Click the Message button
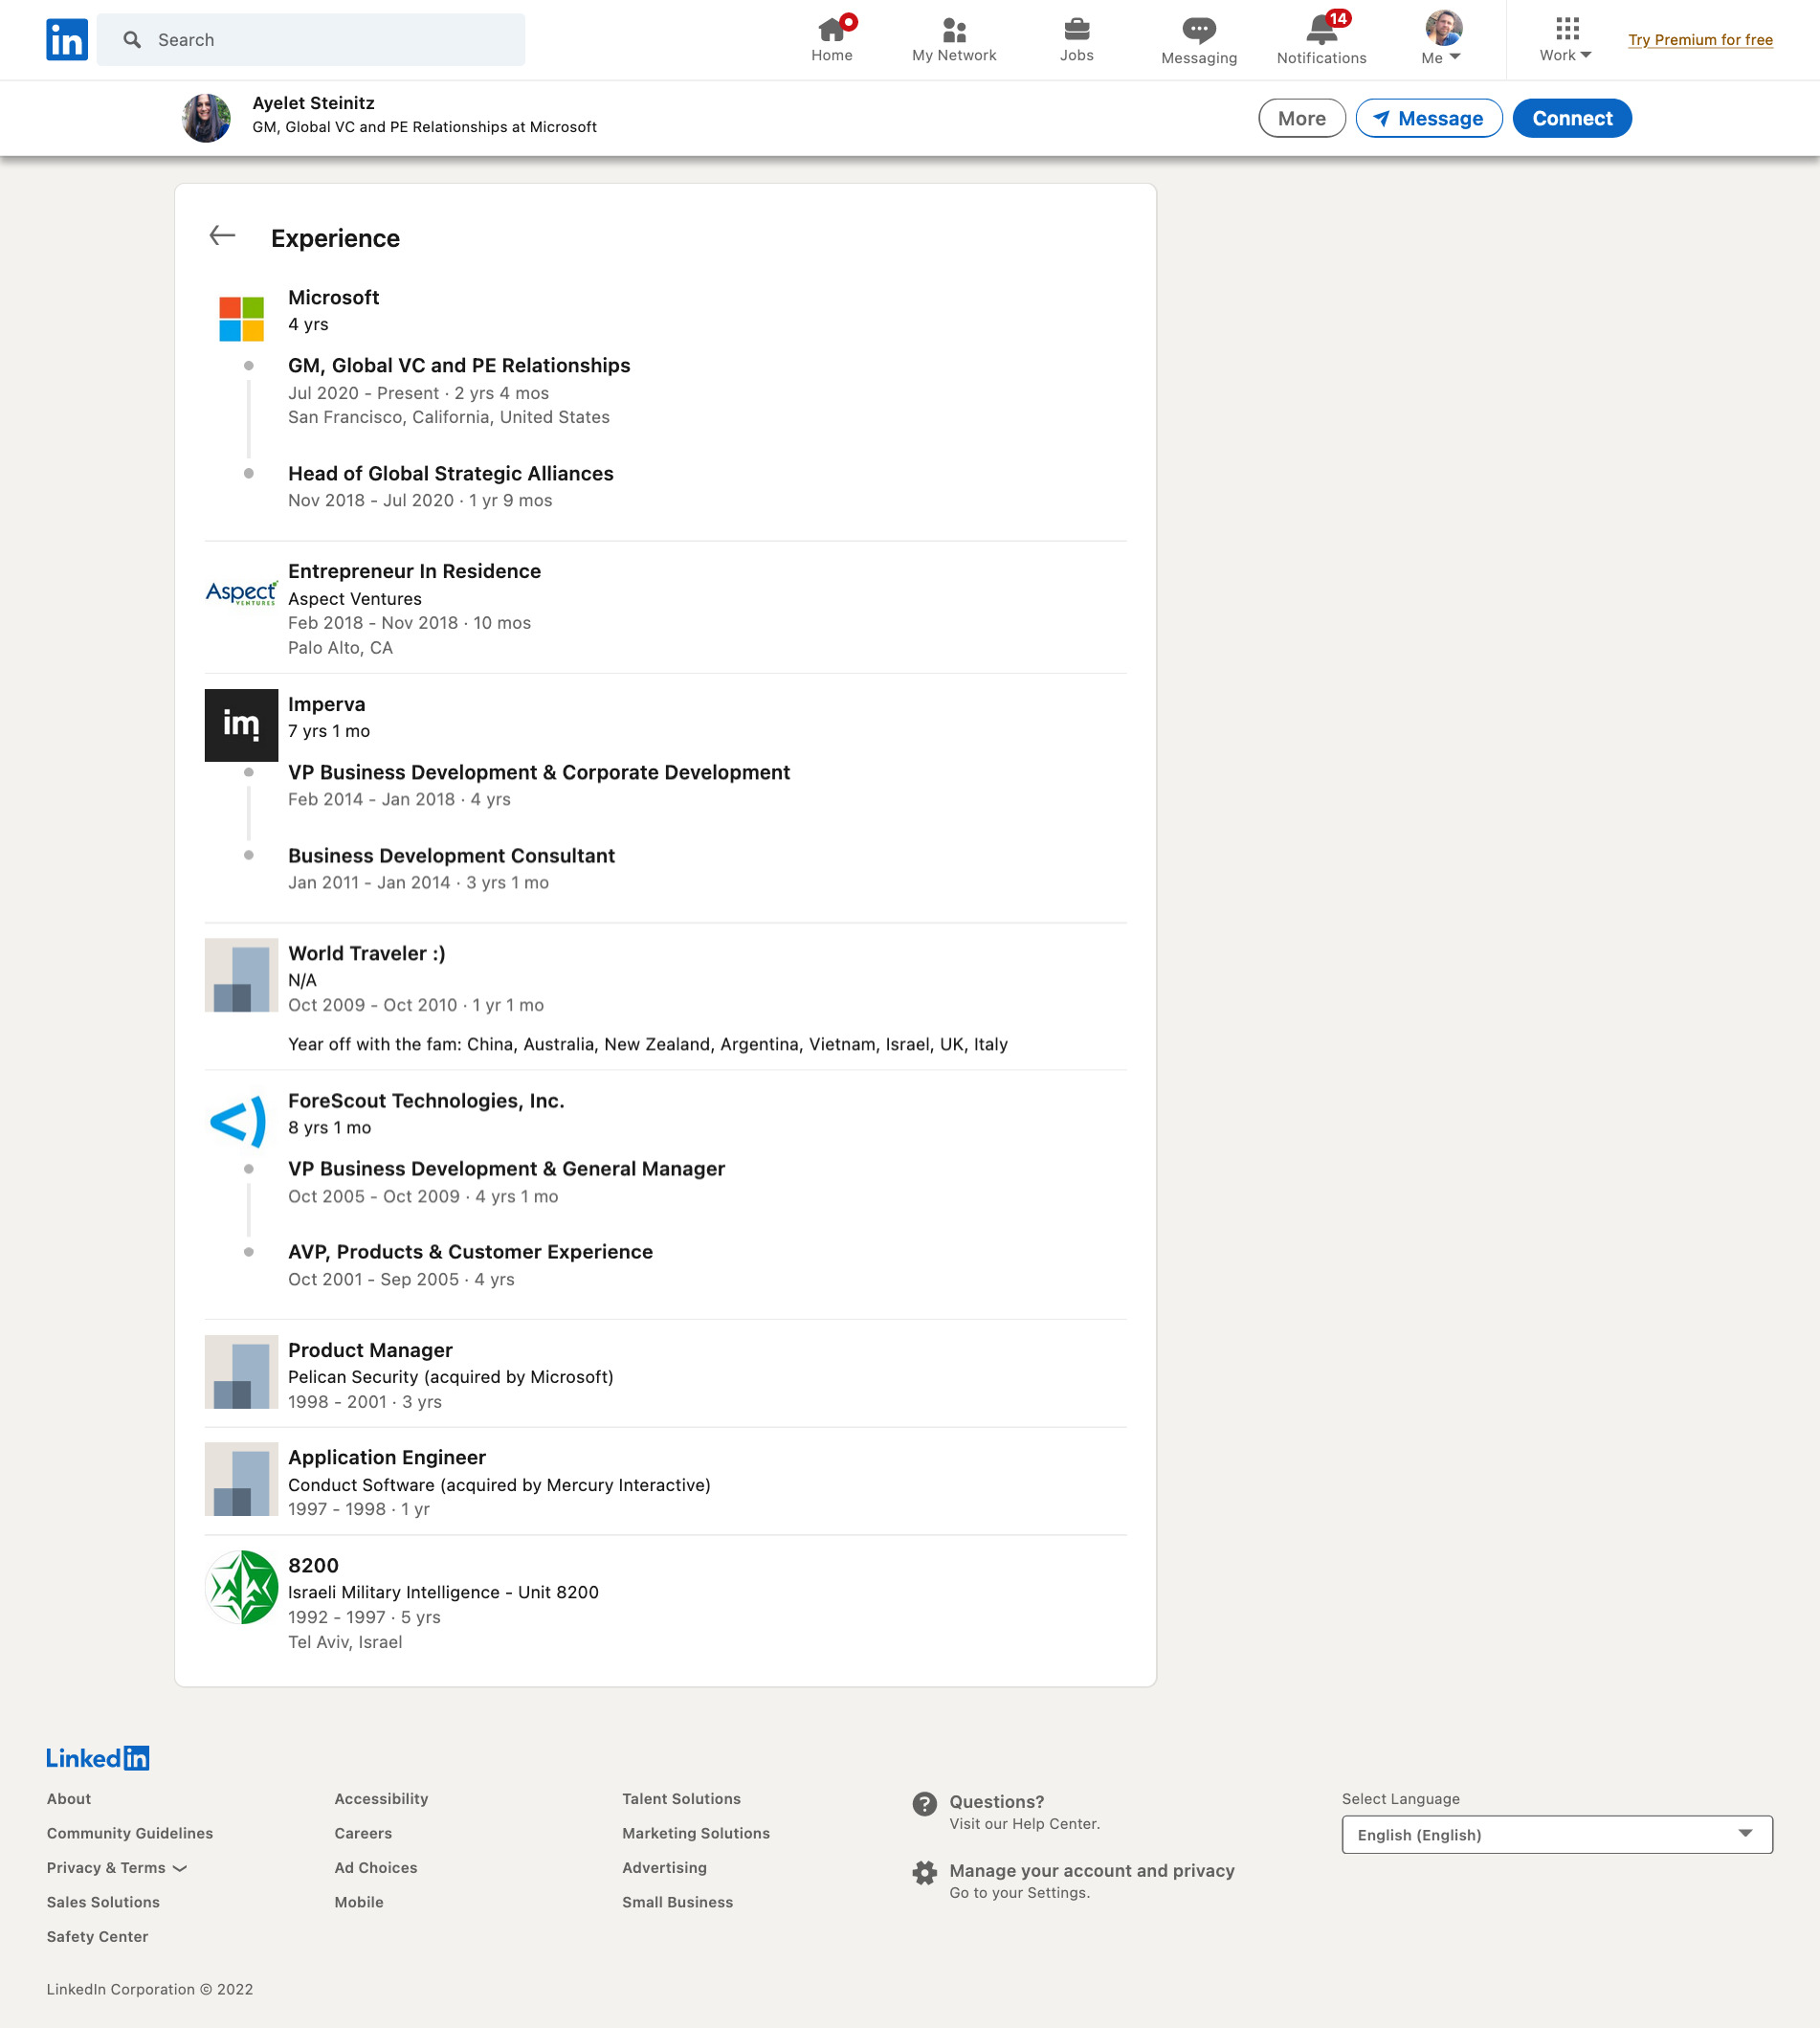This screenshot has width=1820, height=2028. tap(1428, 118)
